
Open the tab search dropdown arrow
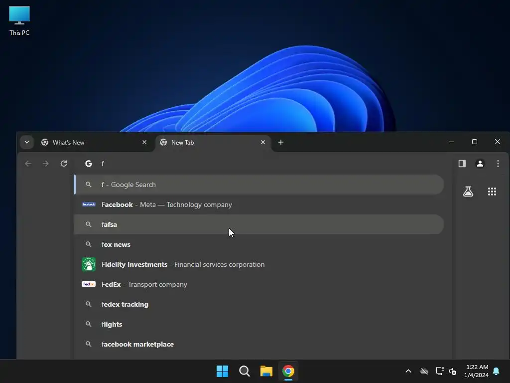point(27,142)
